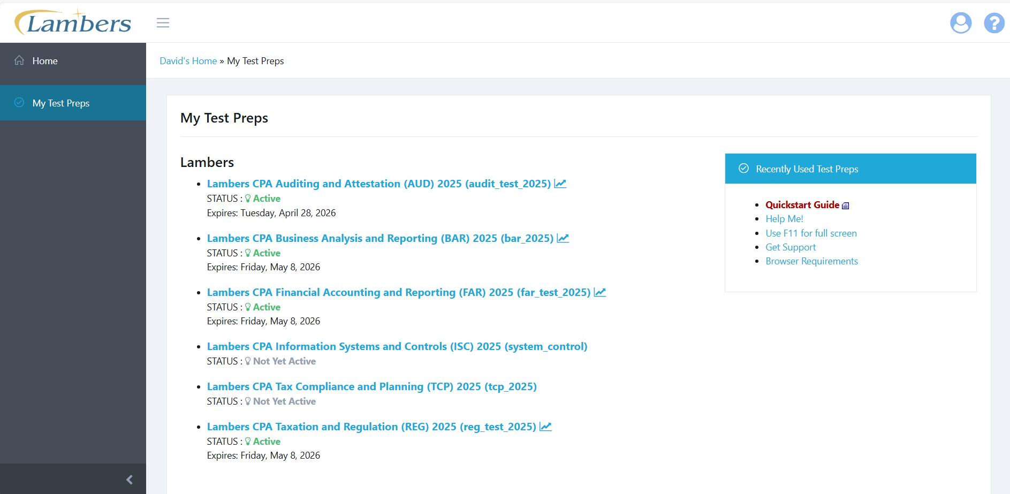
Task: Click the green Active status under FAR
Action: coord(267,307)
